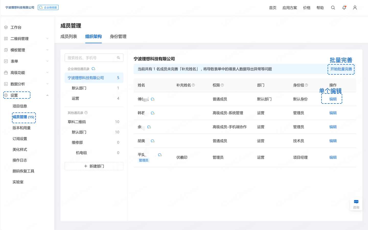Open 实验室 in sidebar
The width and height of the screenshot is (368, 230).
pos(18,182)
